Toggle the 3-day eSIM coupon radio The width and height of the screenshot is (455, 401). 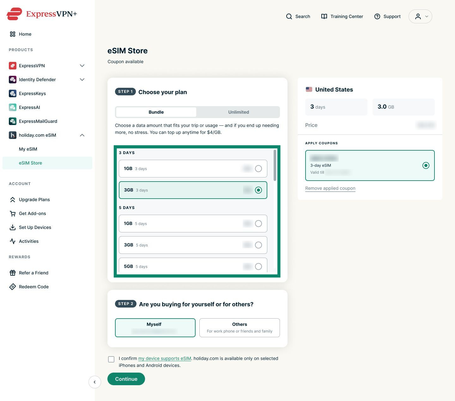click(426, 165)
